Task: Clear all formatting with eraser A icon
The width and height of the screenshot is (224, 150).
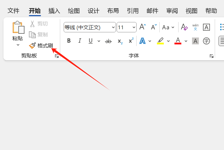Action: [184, 27]
